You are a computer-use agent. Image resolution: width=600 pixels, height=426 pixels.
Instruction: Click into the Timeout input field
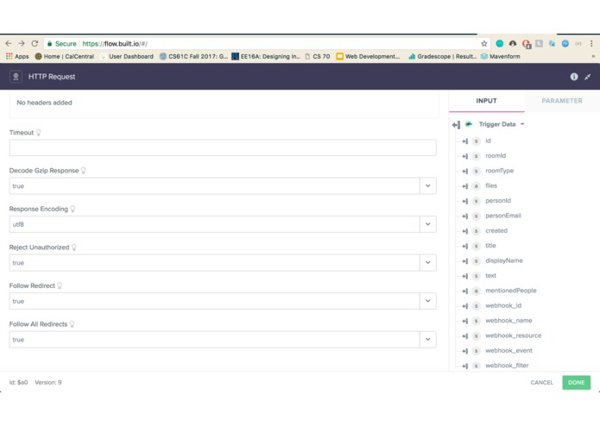point(223,147)
